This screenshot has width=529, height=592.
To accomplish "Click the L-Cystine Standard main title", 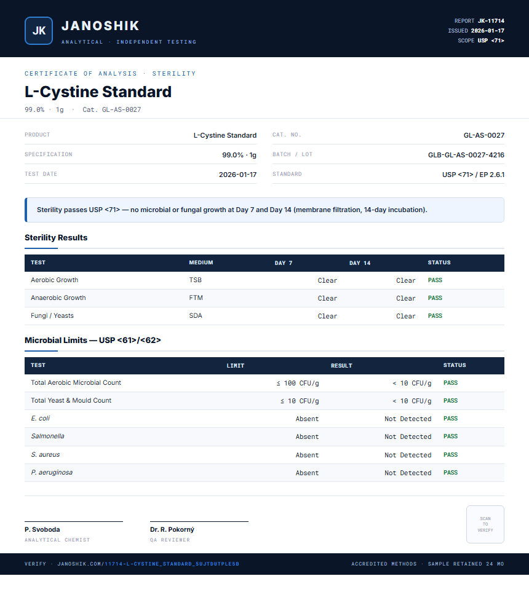I will (98, 92).
